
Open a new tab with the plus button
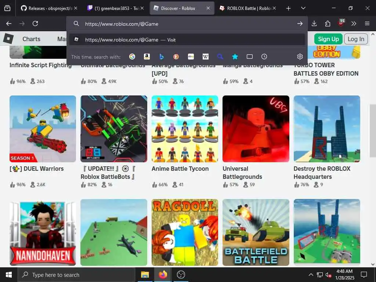[x=289, y=8]
